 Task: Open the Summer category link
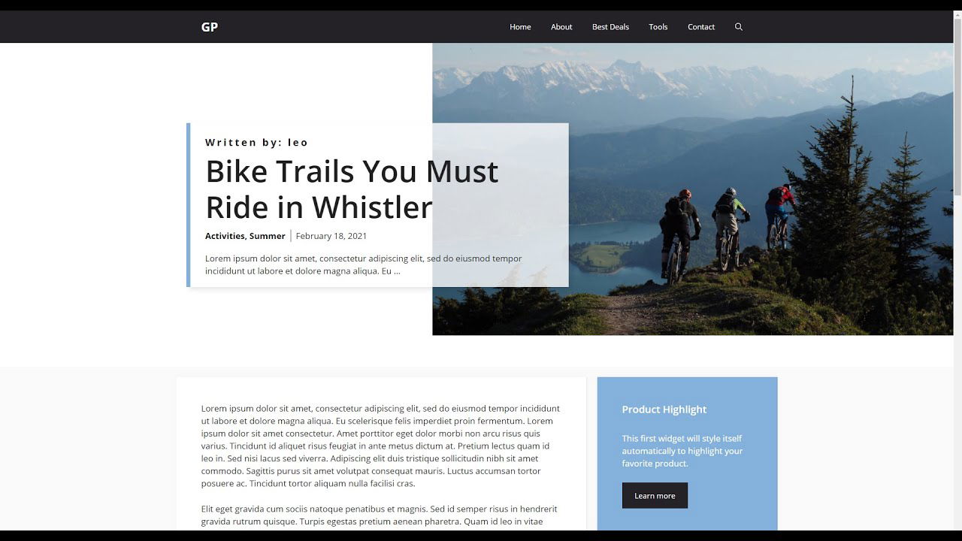pyautogui.click(x=268, y=236)
